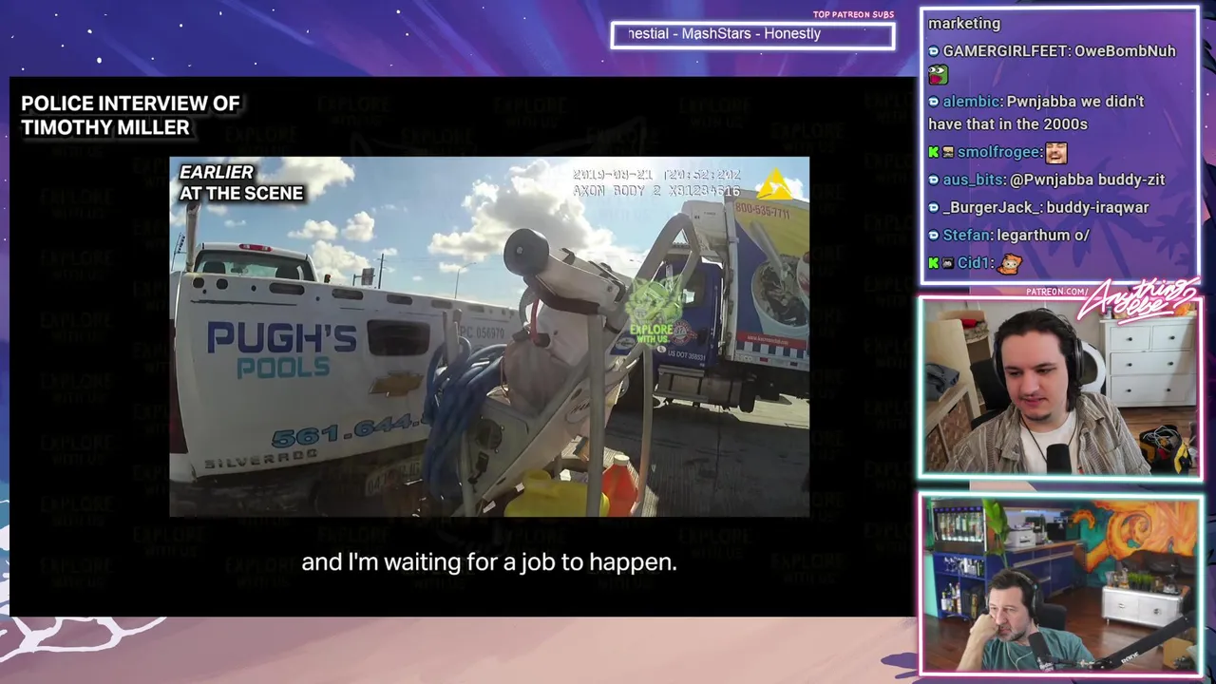
Task: Click the subtitle 'and I'm waiting for a job to happen.'
Action: point(489,562)
